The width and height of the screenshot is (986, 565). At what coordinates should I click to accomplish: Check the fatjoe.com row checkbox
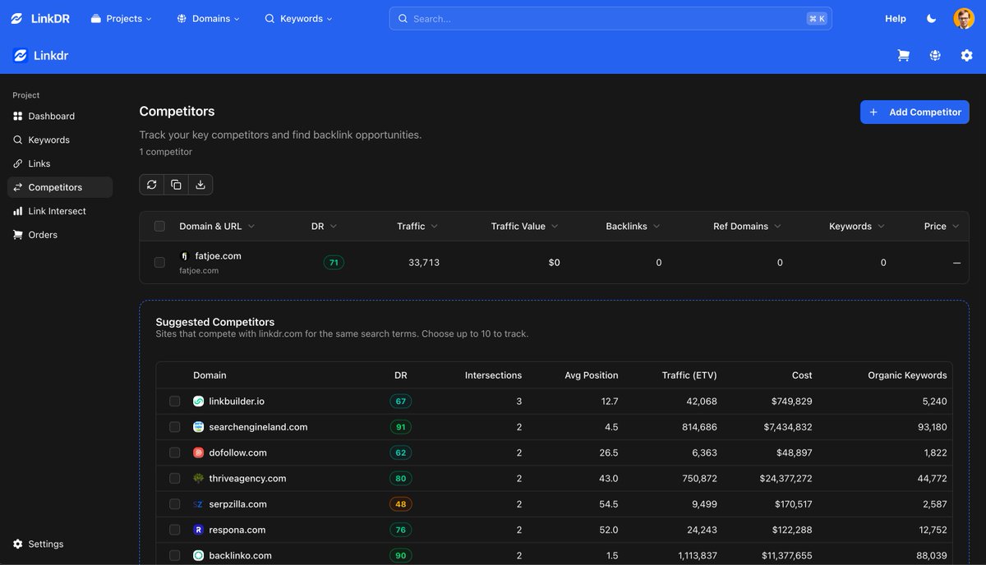pyautogui.click(x=159, y=263)
